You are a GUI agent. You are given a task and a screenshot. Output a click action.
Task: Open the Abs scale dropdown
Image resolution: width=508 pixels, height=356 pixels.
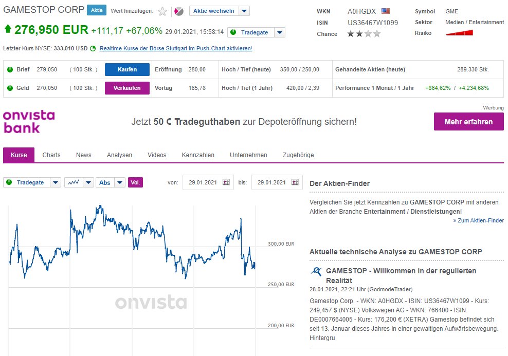[x=120, y=182]
